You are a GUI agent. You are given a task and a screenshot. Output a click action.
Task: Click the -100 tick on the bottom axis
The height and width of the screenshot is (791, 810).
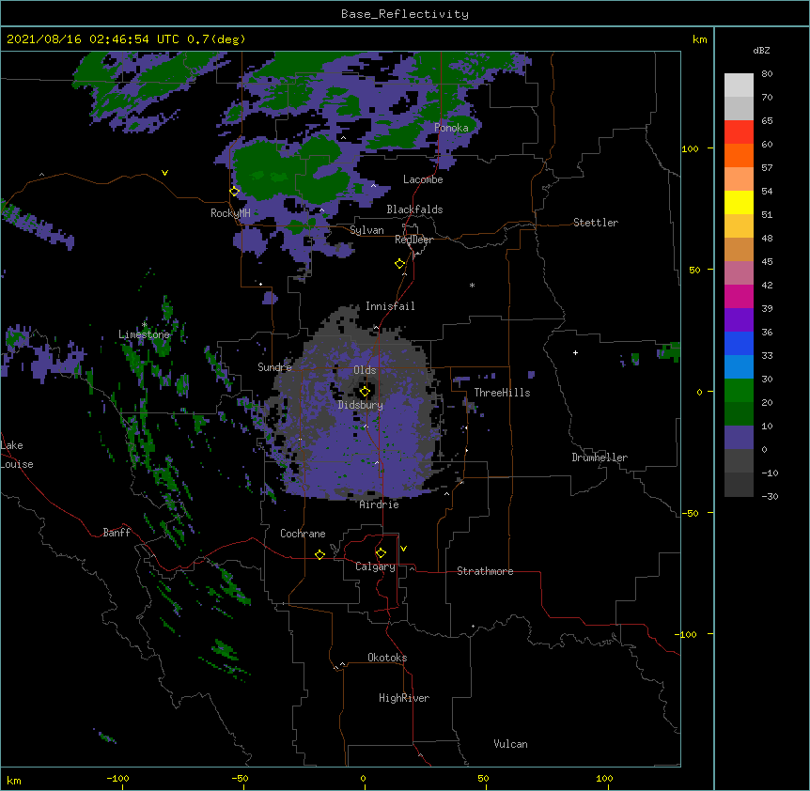[117, 778]
